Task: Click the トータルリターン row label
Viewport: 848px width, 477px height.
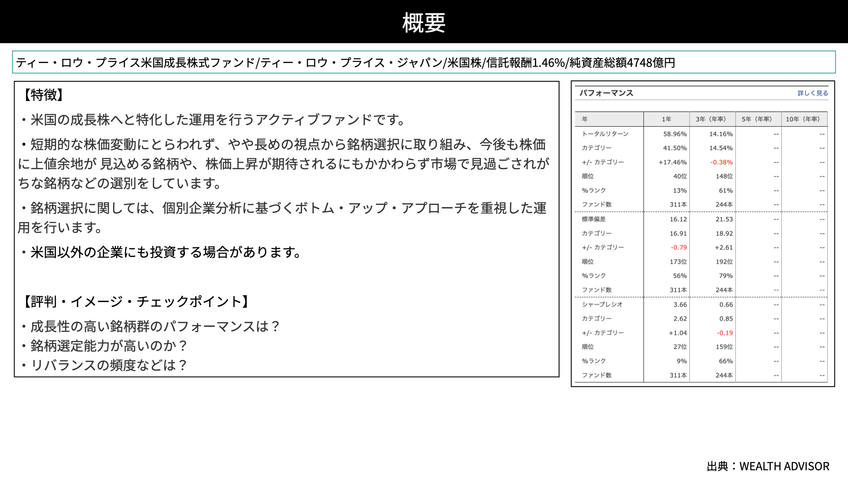Action: coord(605,134)
